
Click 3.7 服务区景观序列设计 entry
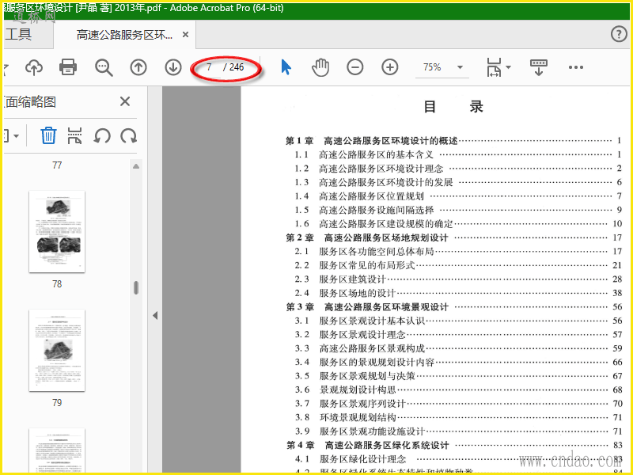pyautogui.click(x=458, y=404)
